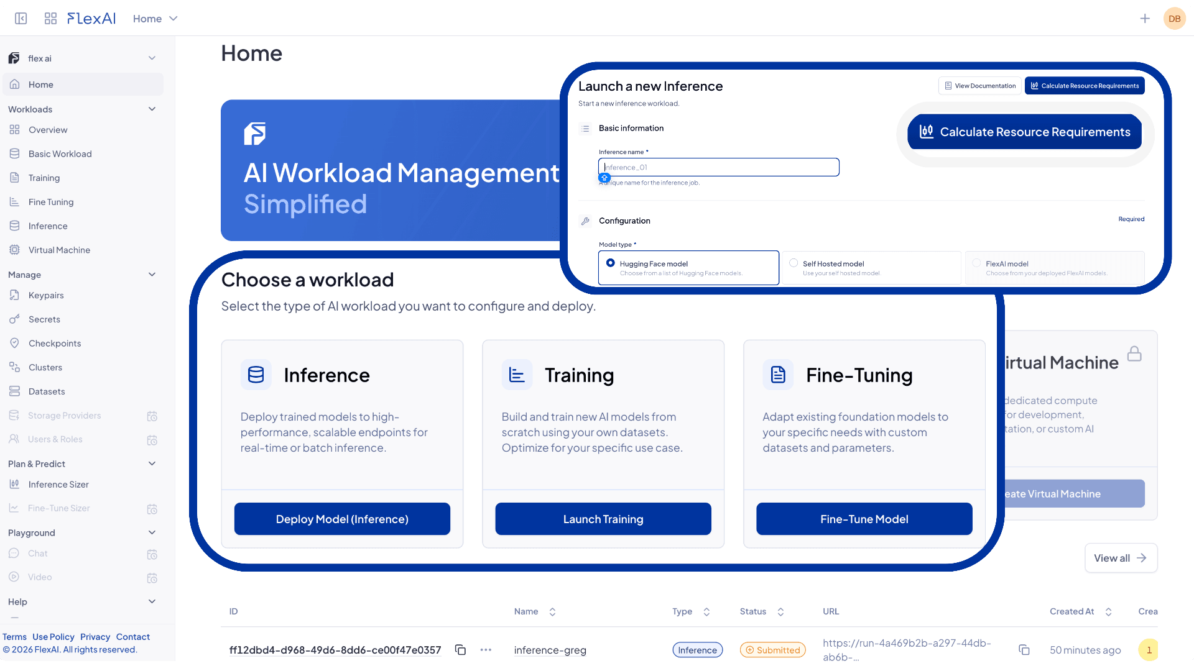Select Hugging Face model radio option

coord(611,263)
